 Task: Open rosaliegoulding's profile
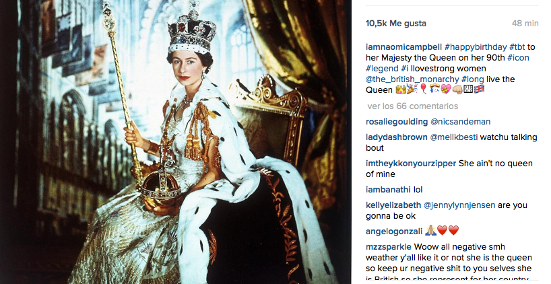pyautogui.click(x=397, y=122)
